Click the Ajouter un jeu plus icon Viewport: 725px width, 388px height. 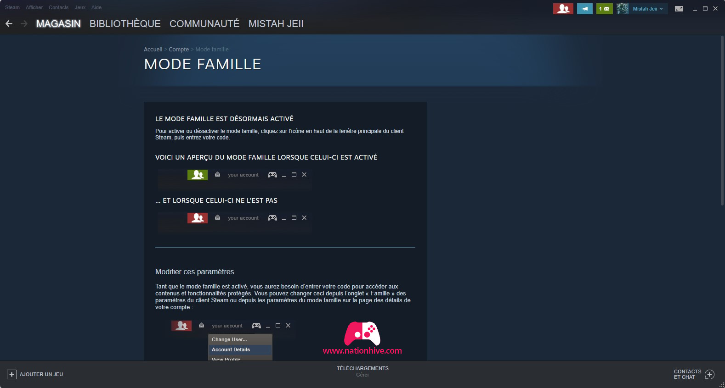pyautogui.click(x=12, y=374)
